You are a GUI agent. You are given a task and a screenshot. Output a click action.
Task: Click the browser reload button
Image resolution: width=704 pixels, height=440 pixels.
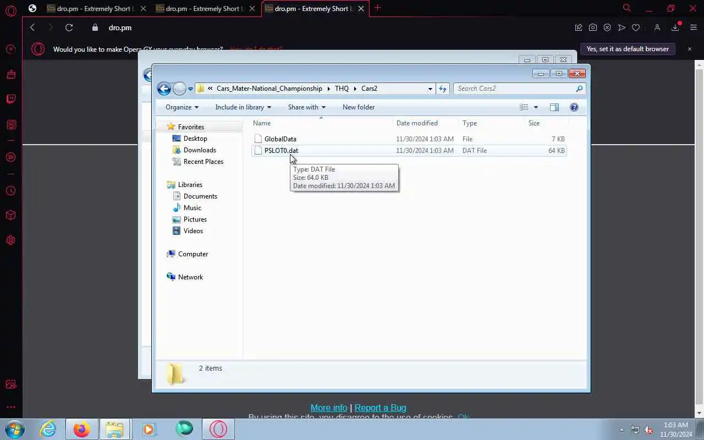point(69,28)
